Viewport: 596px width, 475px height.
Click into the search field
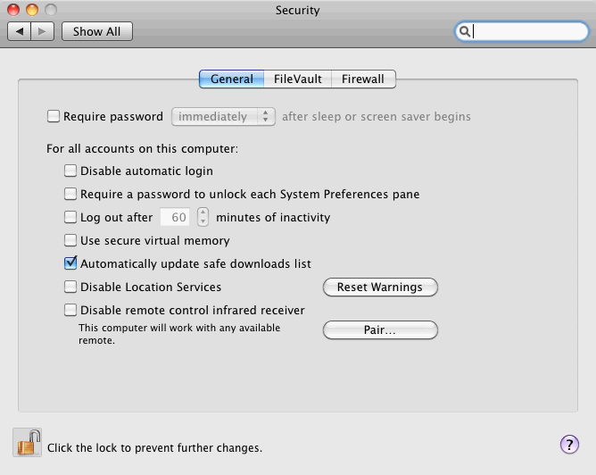(x=528, y=31)
